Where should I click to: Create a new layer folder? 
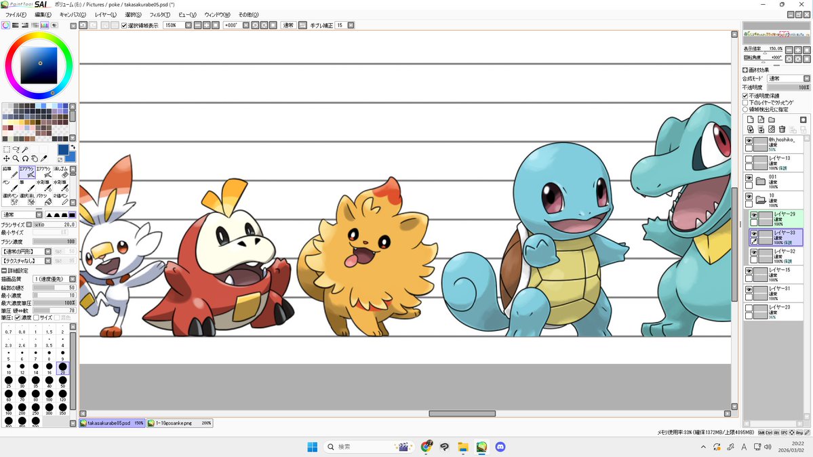pyautogui.click(x=772, y=120)
